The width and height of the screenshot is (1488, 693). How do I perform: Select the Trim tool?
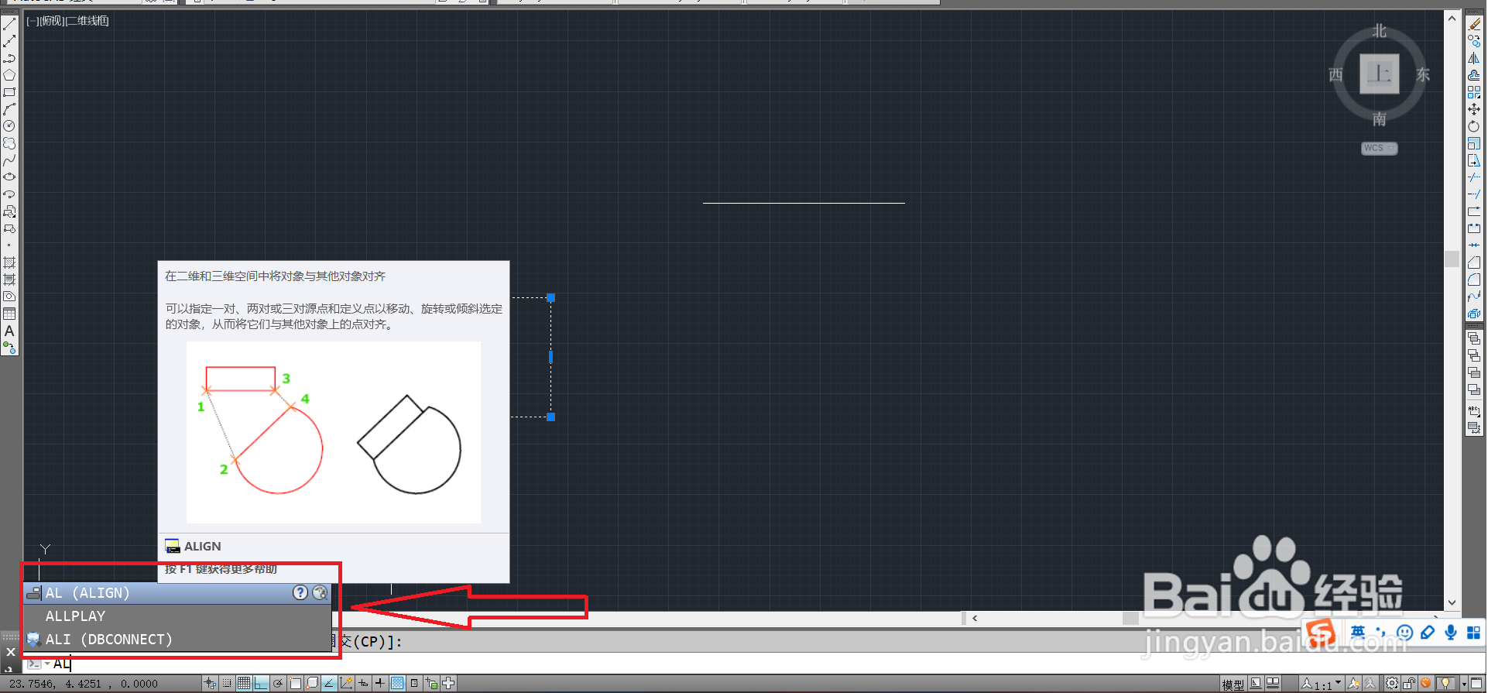pyautogui.click(x=1474, y=177)
